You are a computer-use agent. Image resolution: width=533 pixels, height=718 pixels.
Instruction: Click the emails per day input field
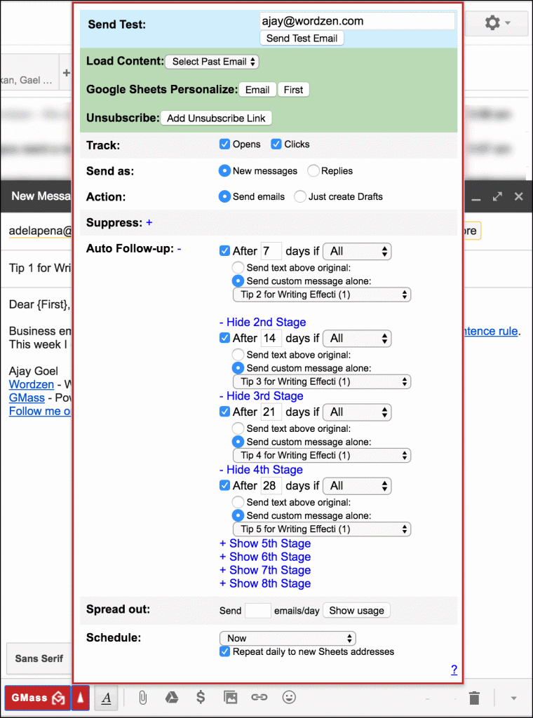(x=257, y=611)
